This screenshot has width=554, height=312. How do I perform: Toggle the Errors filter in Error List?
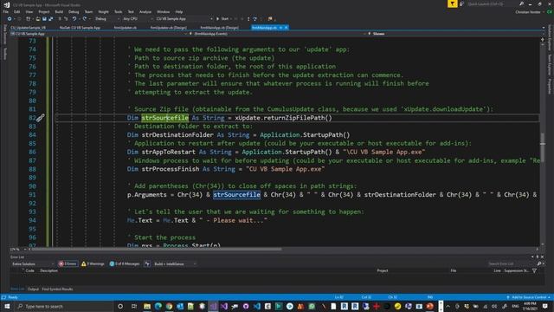coord(68,263)
